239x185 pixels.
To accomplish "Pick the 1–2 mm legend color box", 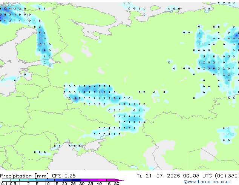I will pyautogui.click(x=24, y=180).
